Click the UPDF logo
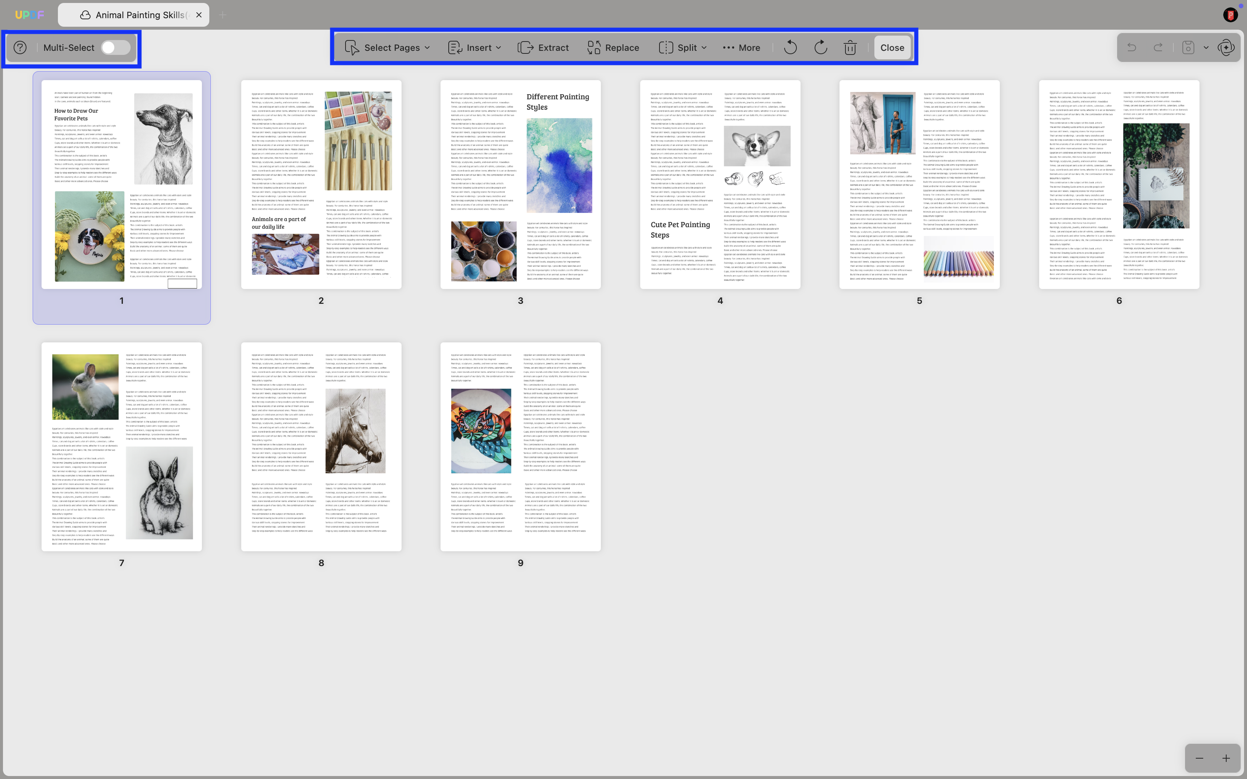 click(x=29, y=15)
